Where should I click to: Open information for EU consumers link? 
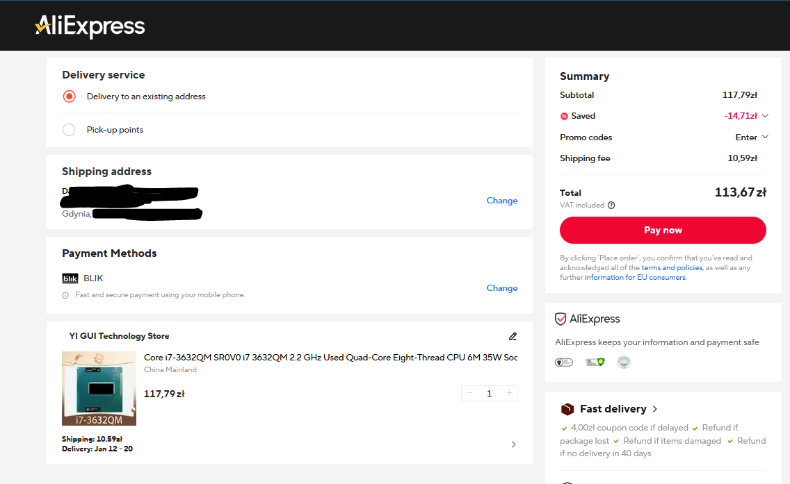tap(635, 277)
